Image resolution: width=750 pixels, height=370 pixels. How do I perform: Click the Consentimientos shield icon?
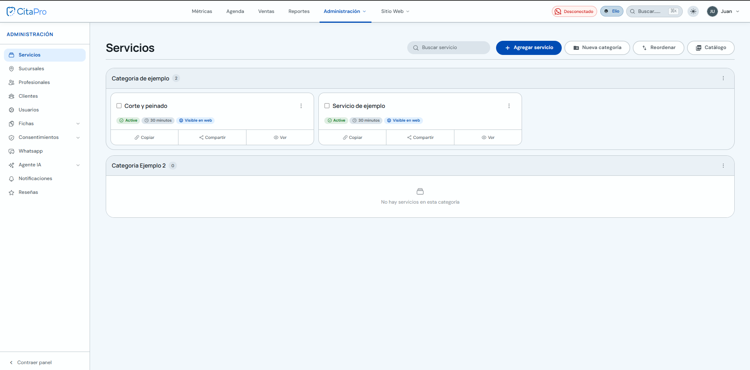point(11,137)
